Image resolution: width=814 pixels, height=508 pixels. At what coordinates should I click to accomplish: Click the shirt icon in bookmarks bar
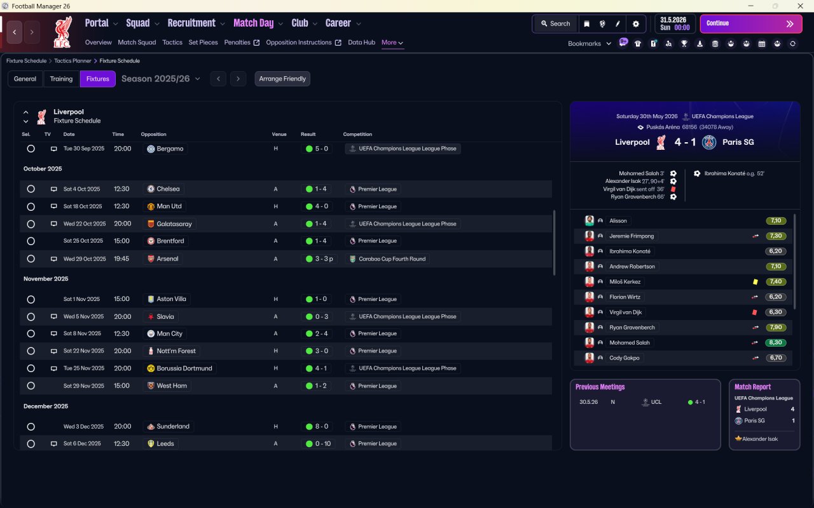click(638, 44)
